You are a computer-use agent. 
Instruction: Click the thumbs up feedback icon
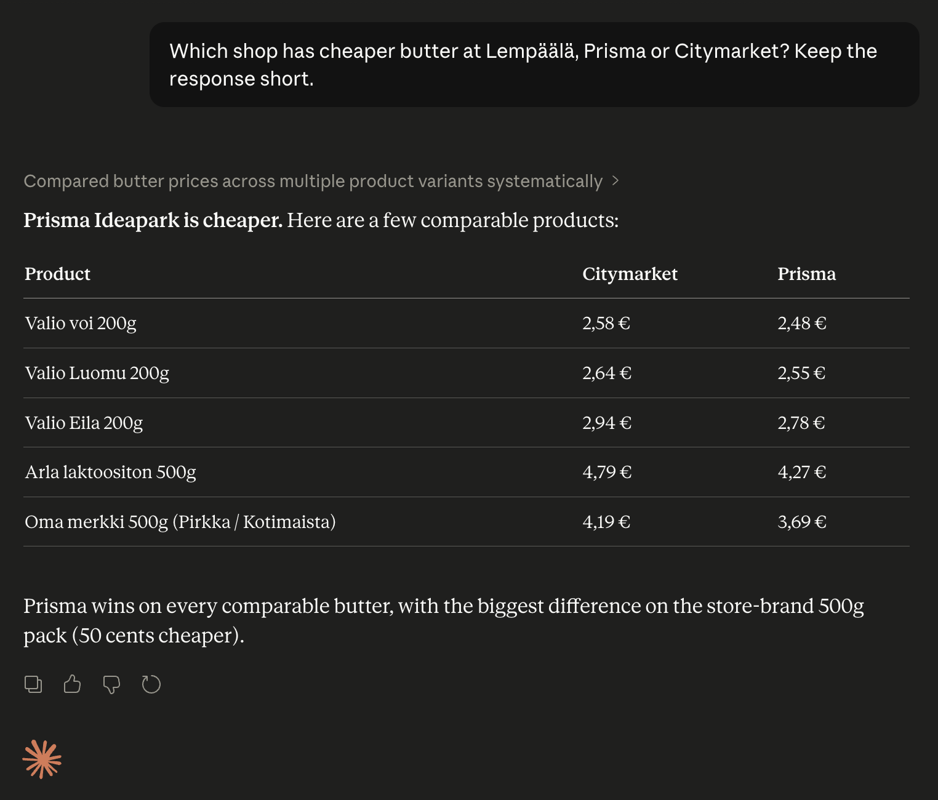click(x=73, y=684)
